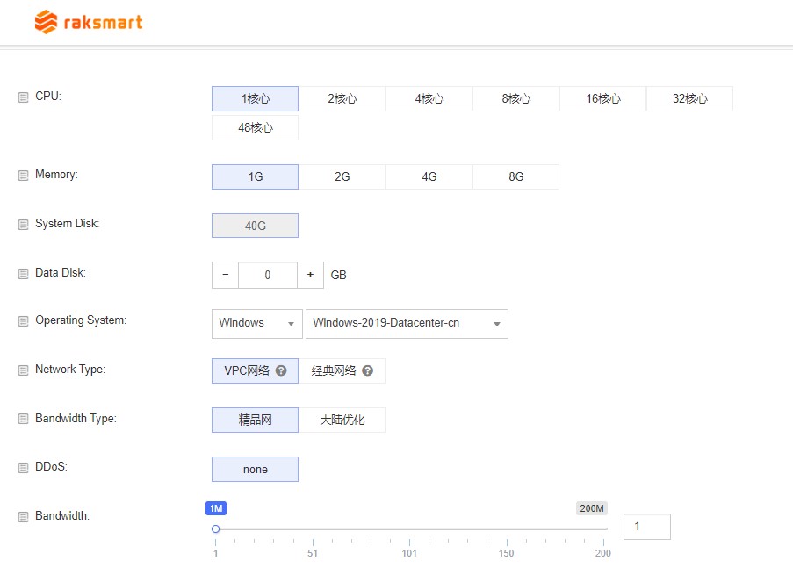Viewport: 793px width, 568px height.
Task: Click the list icon beside DDoS
Action: [24, 468]
